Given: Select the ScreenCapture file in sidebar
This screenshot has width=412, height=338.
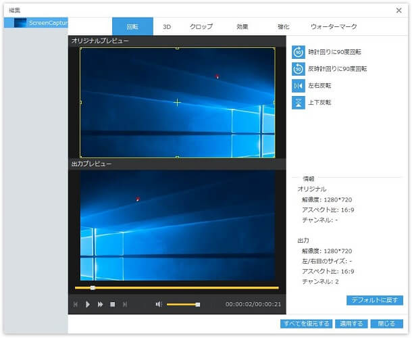Looking at the screenshot, I should [x=36, y=23].
